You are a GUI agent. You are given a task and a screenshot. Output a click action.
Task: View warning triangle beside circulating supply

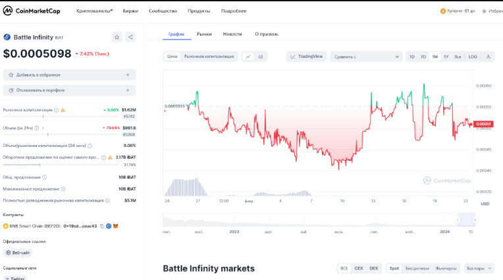coord(110,157)
